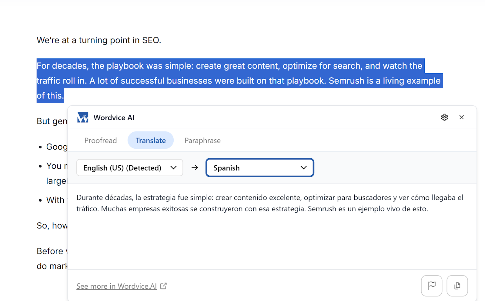
Task: Click the arrow between language selectors
Action: click(x=195, y=167)
